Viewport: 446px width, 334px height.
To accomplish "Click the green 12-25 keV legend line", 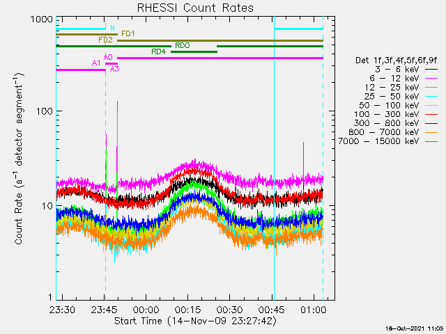I will pos(431,87).
